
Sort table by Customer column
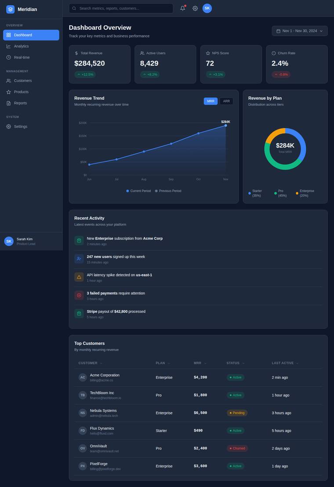91,363
